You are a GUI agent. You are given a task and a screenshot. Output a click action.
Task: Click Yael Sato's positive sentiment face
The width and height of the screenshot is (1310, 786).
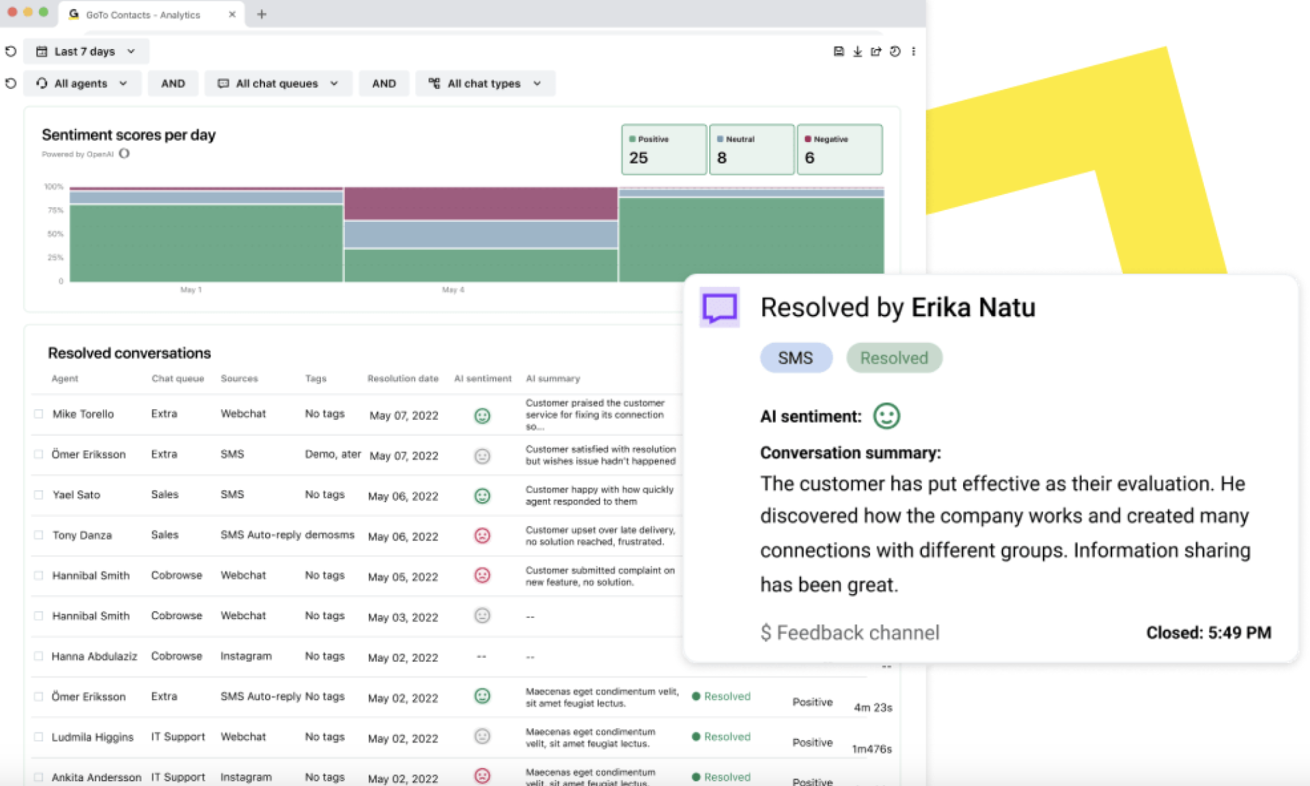coord(482,496)
